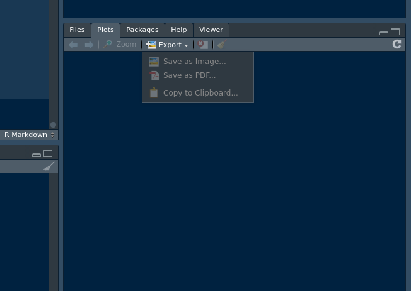Switch to the Files tab
This screenshot has width=411, height=291.
point(77,30)
